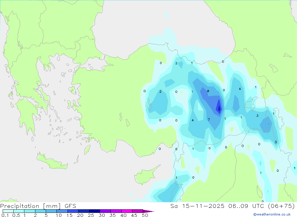Screen dimensions: 297x217
Task: Click the 5–10 mm legend swatch
Action: click(51, 211)
